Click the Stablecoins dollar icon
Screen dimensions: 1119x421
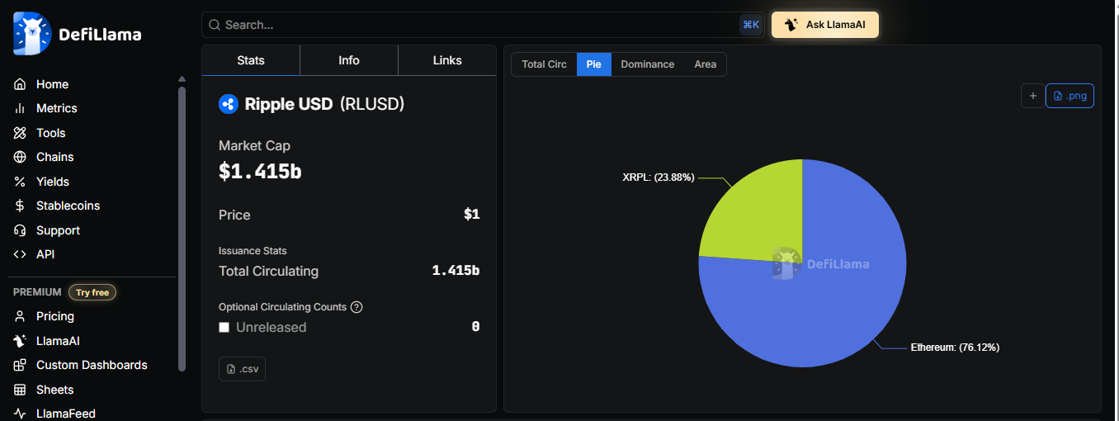point(20,206)
